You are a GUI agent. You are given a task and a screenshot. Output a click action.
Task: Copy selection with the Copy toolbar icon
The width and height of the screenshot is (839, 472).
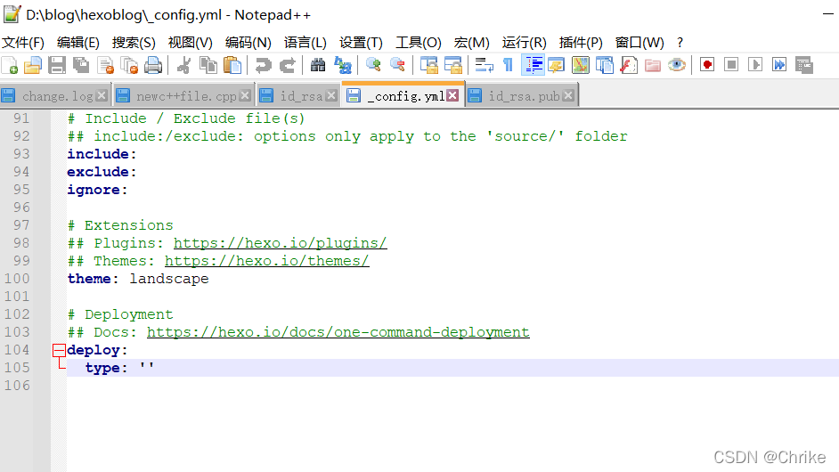pyautogui.click(x=208, y=65)
